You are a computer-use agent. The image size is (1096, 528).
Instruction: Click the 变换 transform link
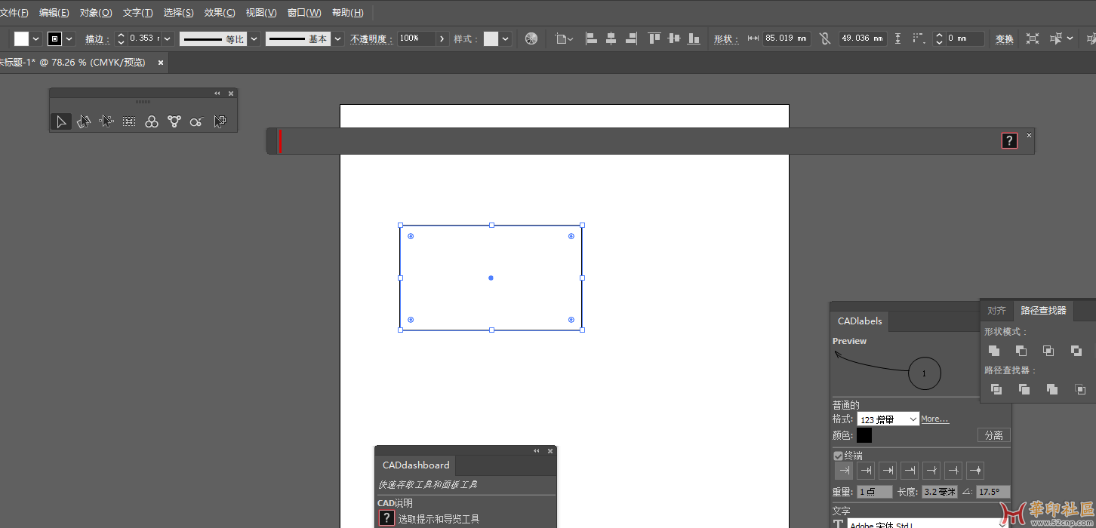click(x=1004, y=39)
